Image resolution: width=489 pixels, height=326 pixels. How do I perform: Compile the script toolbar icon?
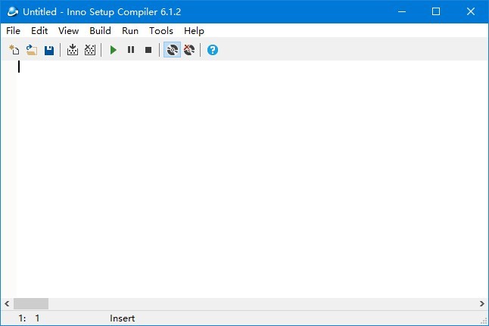(x=73, y=50)
